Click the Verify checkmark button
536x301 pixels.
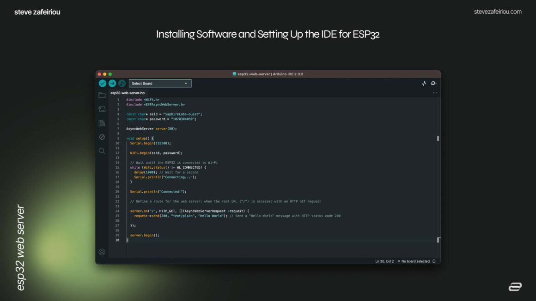pyautogui.click(x=103, y=83)
